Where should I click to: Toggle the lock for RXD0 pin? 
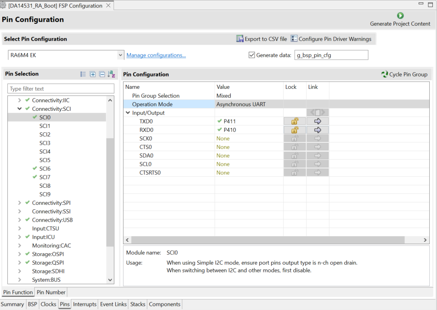[x=295, y=130]
